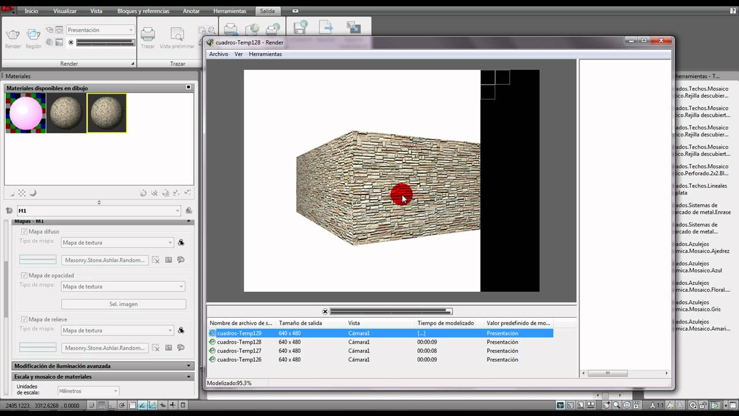The height and width of the screenshot is (416, 739).
Task: Open Herramientas menu in Render window
Action: pyautogui.click(x=265, y=54)
